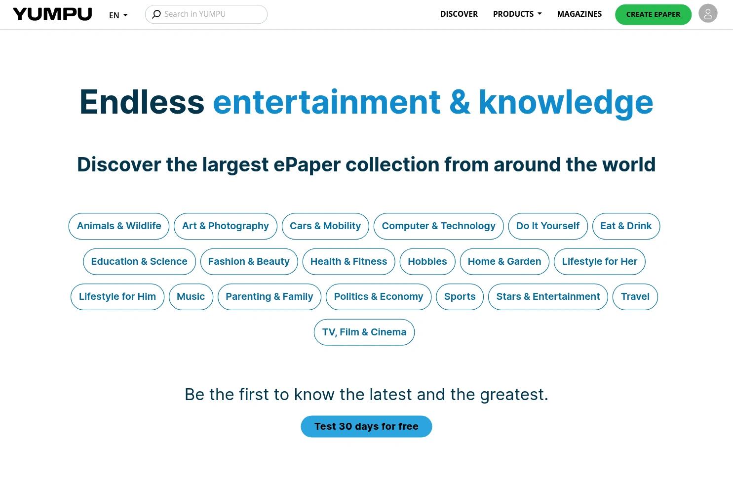Focus the Search in YUMPU field
Viewport: 733px width, 489px height.
pos(212,14)
